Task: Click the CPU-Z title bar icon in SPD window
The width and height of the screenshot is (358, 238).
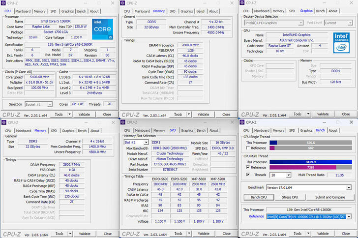Action: coord(123,122)
